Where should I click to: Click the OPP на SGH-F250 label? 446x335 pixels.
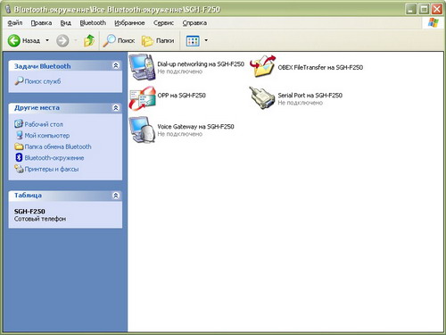181,96
